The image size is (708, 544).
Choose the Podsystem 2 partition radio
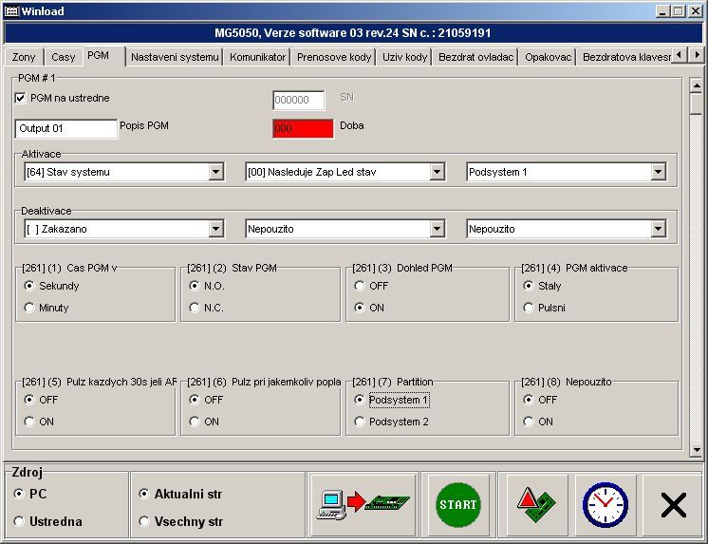point(360,422)
